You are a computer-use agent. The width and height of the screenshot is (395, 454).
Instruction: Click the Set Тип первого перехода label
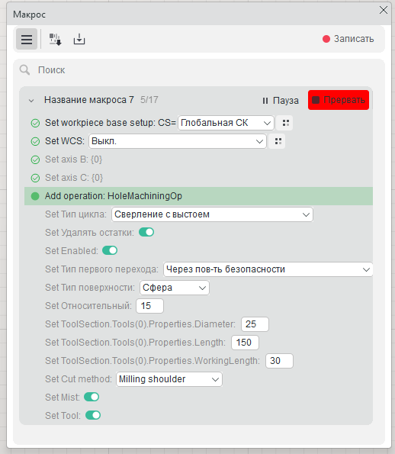(102, 269)
